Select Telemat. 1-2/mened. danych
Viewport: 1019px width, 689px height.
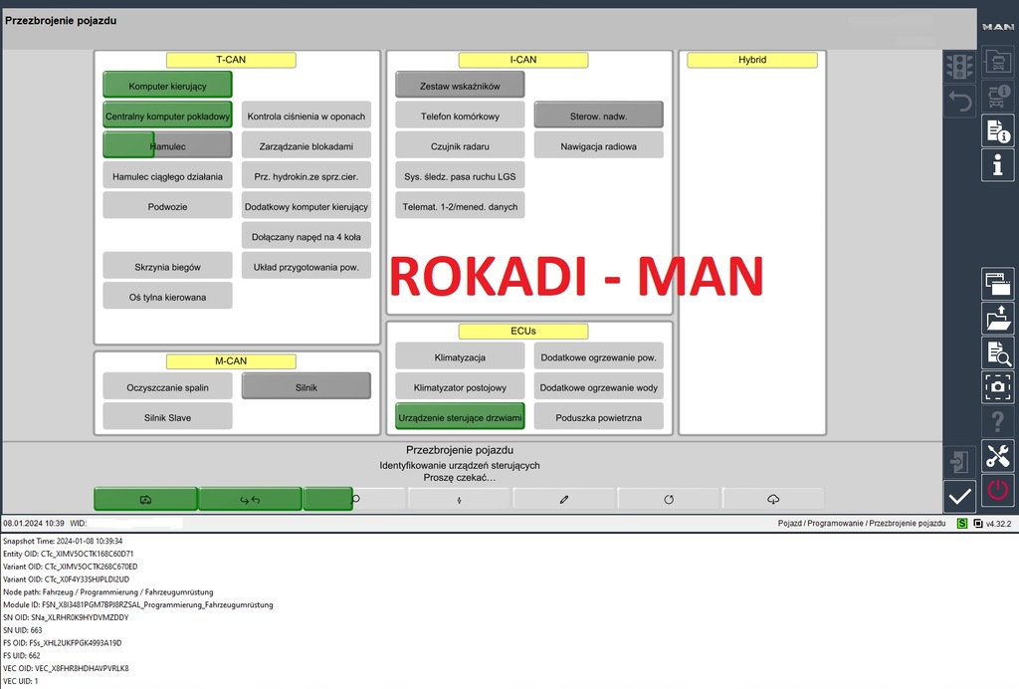pyautogui.click(x=460, y=206)
